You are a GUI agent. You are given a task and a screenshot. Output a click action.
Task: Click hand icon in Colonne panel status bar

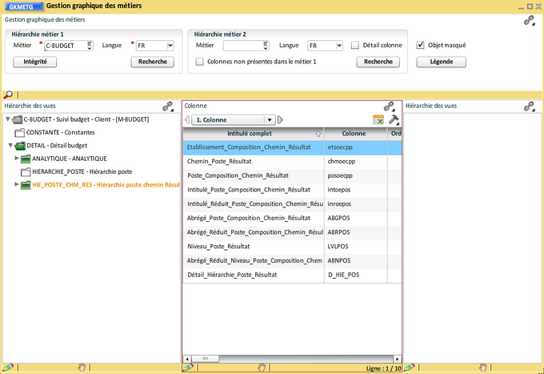tap(262, 368)
